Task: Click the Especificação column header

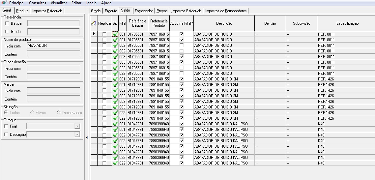Action: click(x=346, y=23)
